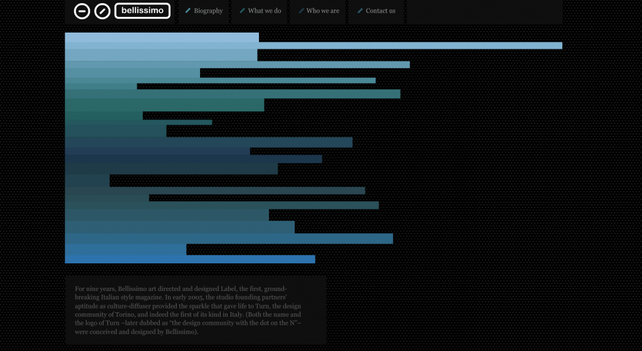Select the longest light blue bar at top
Screen dimensions: 642x351
(x=408, y=46)
